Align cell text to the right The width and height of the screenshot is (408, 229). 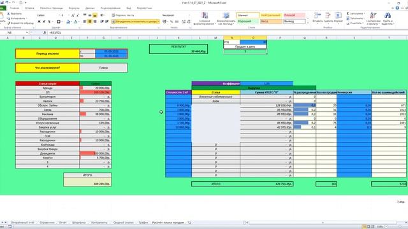[95, 22]
